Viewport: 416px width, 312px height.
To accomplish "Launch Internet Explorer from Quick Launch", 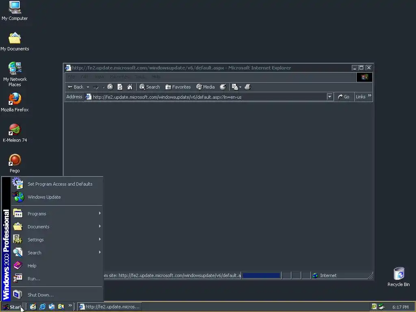I will (42, 307).
